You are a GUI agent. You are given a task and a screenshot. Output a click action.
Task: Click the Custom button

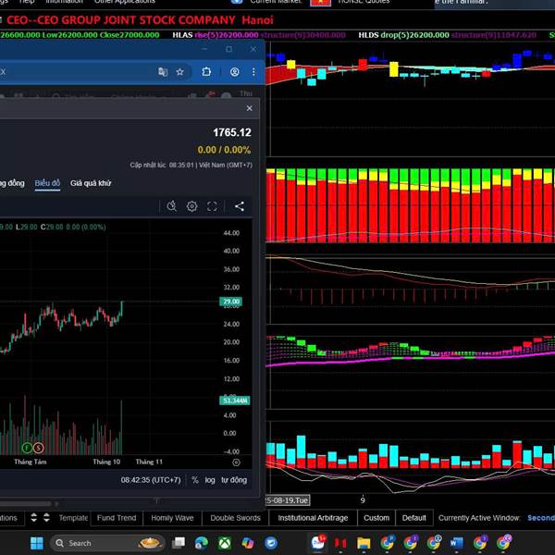[376, 518]
